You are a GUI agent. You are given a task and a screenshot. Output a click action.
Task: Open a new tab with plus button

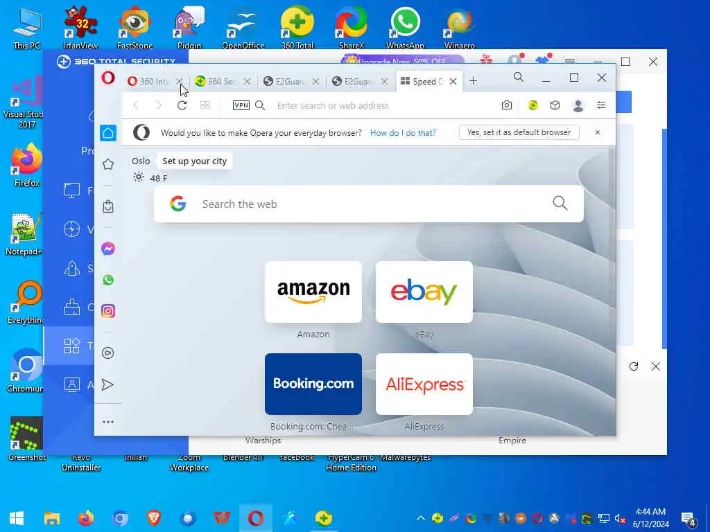pyautogui.click(x=473, y=81)
